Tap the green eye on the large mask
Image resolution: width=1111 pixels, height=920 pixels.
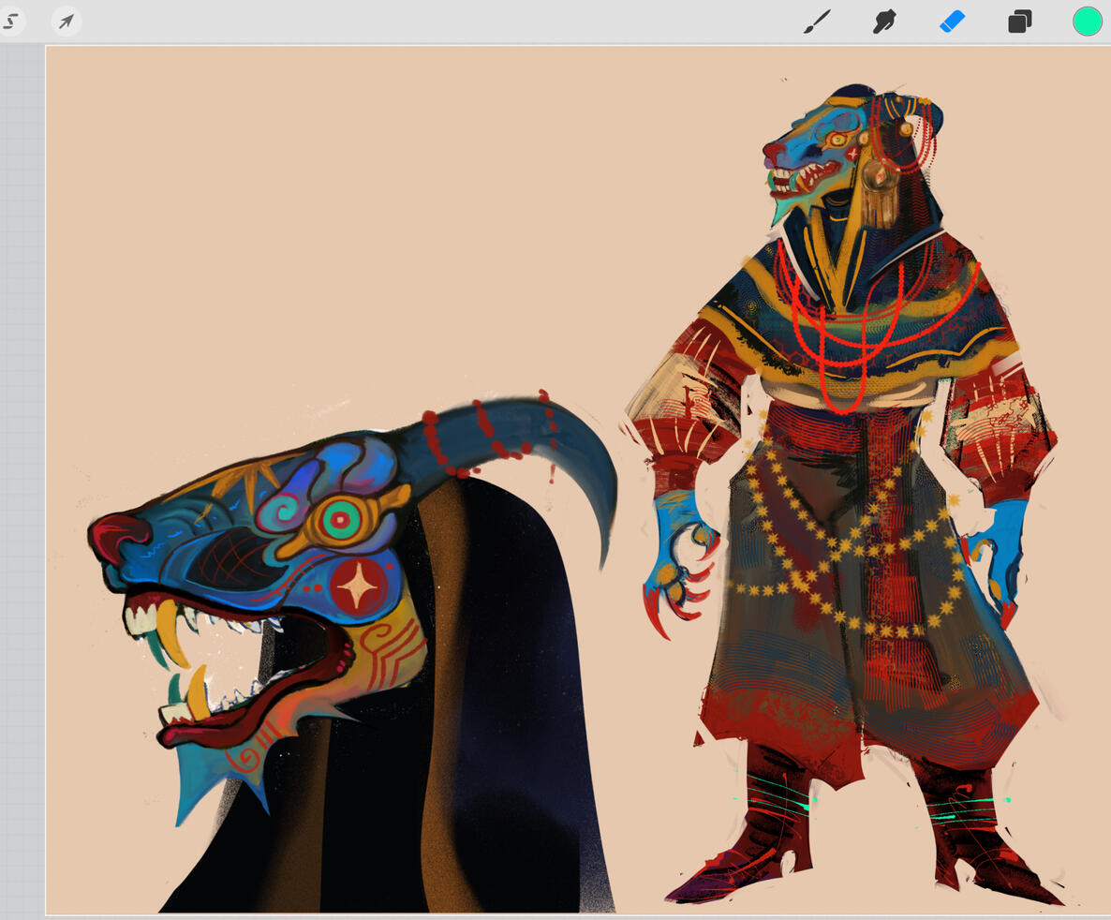click(x=339, y=518)
